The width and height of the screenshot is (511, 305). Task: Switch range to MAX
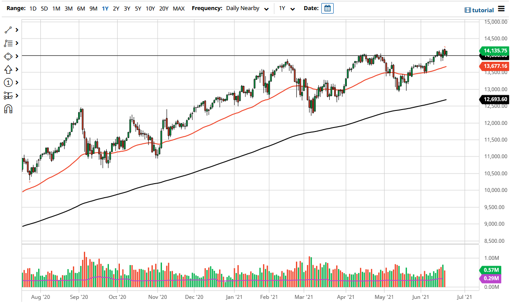(179, 8)
